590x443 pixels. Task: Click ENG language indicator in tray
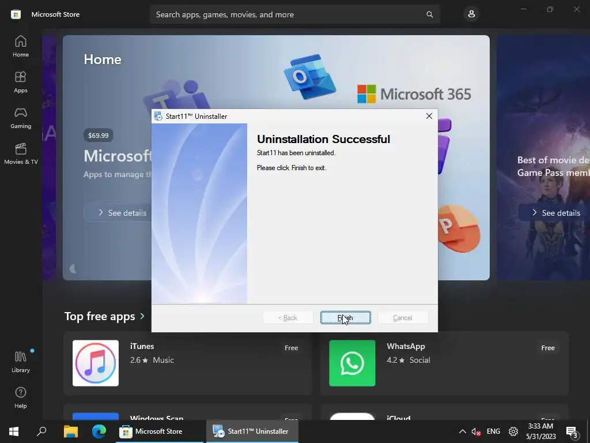coord(493,431)
